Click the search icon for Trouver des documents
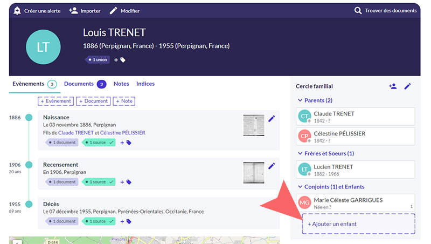Image resolution: width=431 pixels, height=244 pixels. [x=358, y=11]
